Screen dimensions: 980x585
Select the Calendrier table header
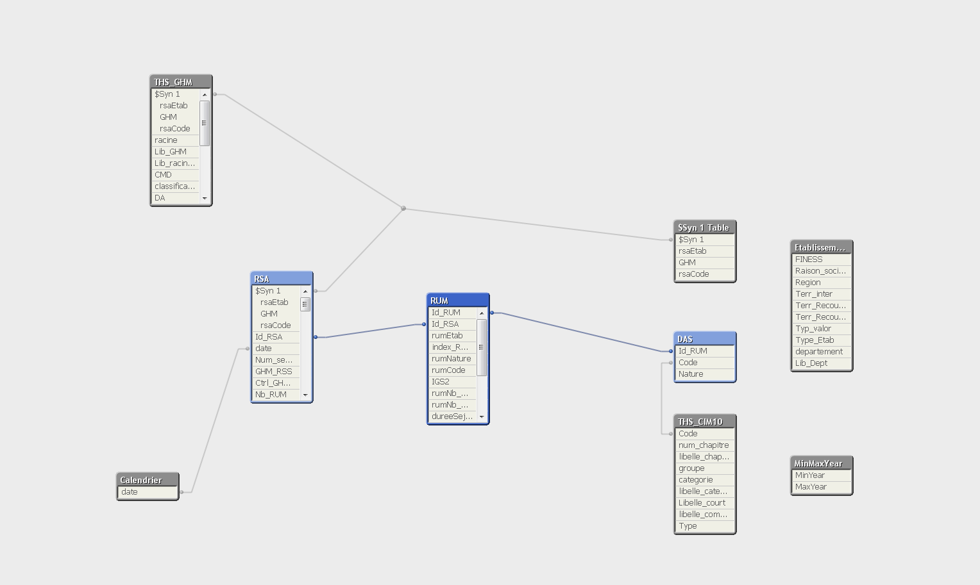148,480
